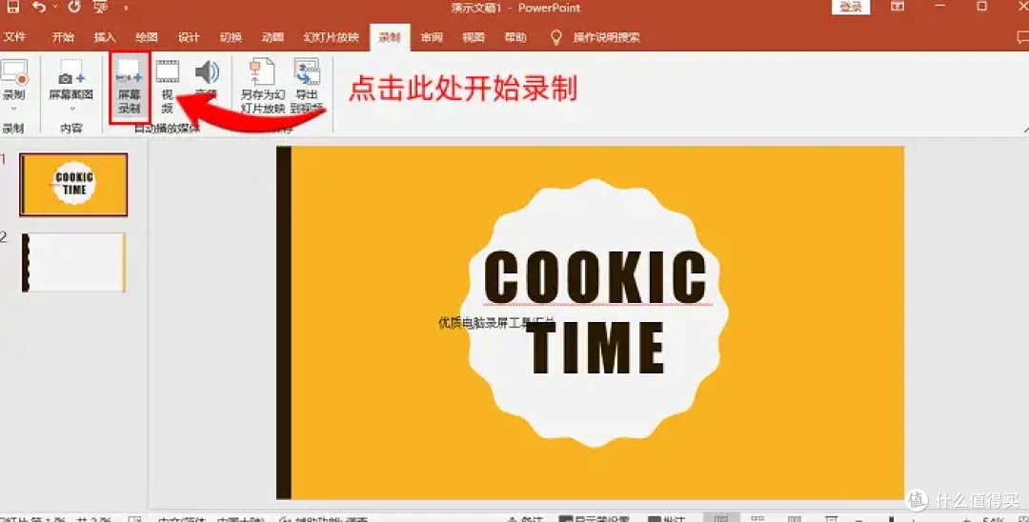Switch to the 审阅 ribbon tab
The width and height of the screenshot is (1029, 522).
click(432, 37)
